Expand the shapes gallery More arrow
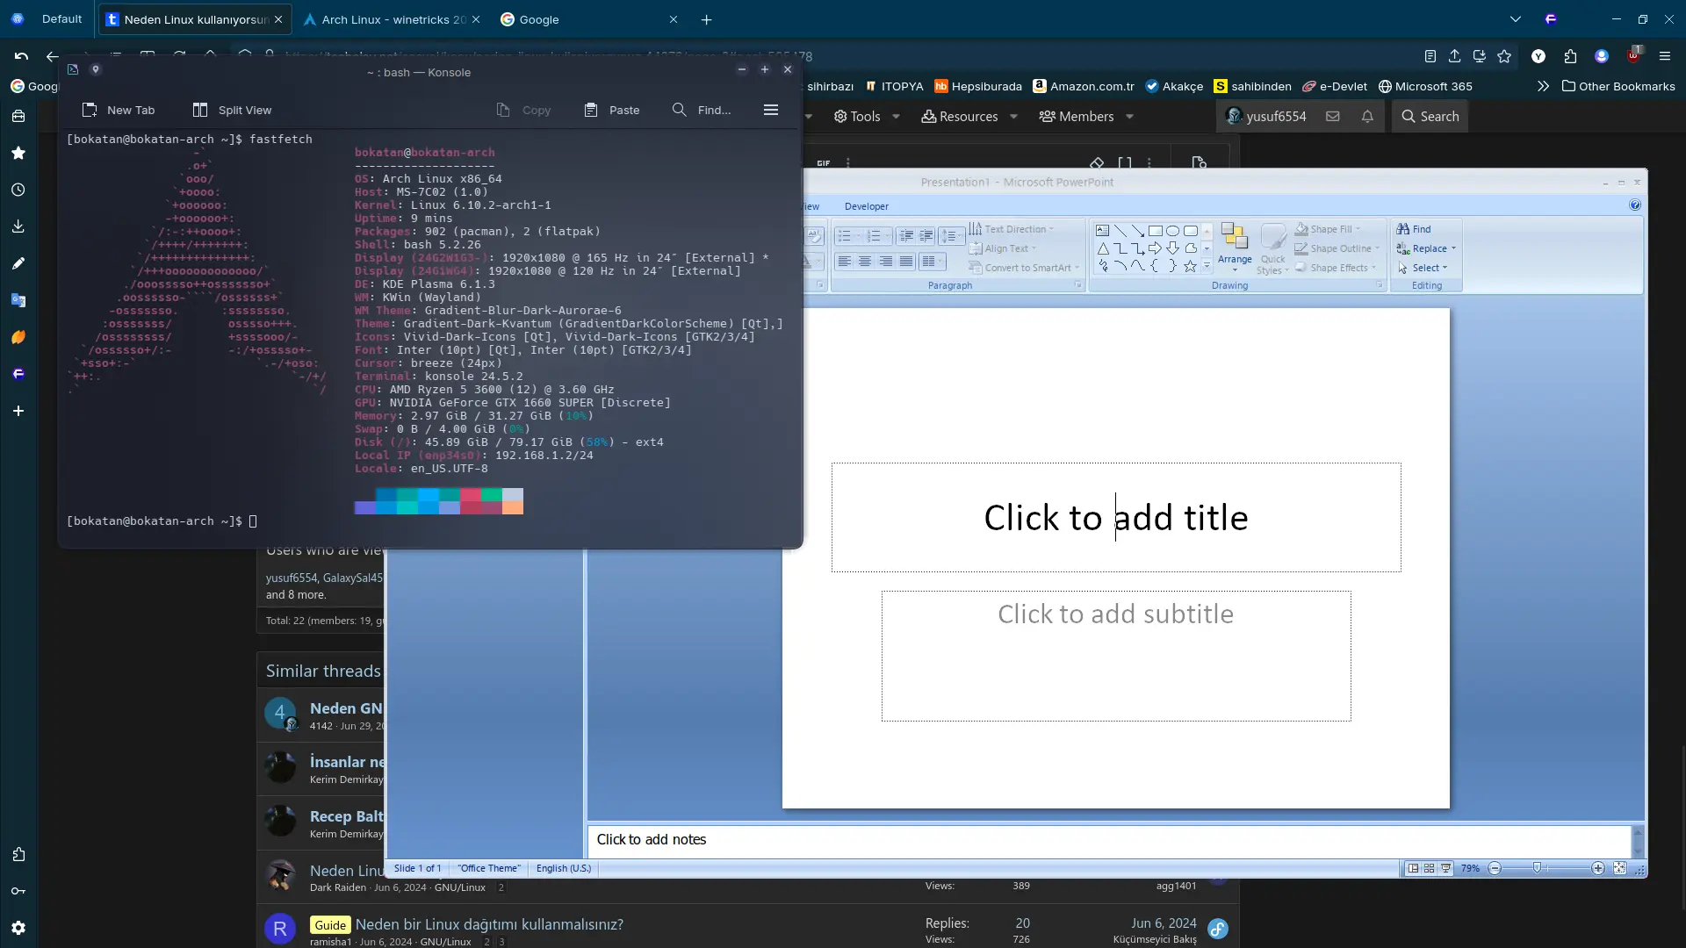Screen dimensions: 1686x948 point(1207,266)
